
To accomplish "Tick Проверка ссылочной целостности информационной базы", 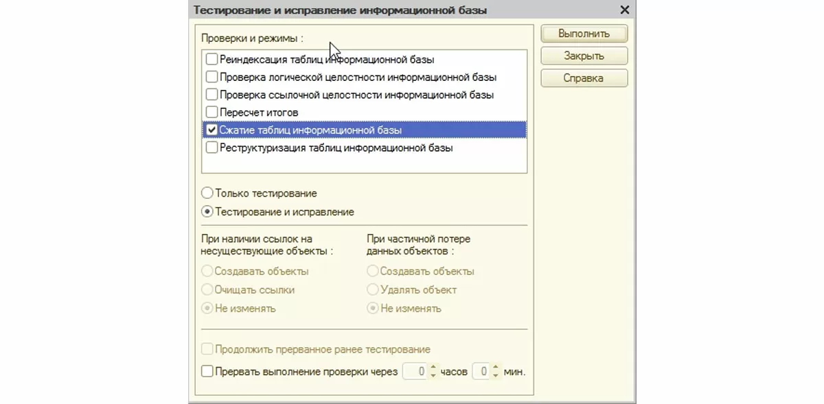I will pyautogui.click(x=212, y=95).
